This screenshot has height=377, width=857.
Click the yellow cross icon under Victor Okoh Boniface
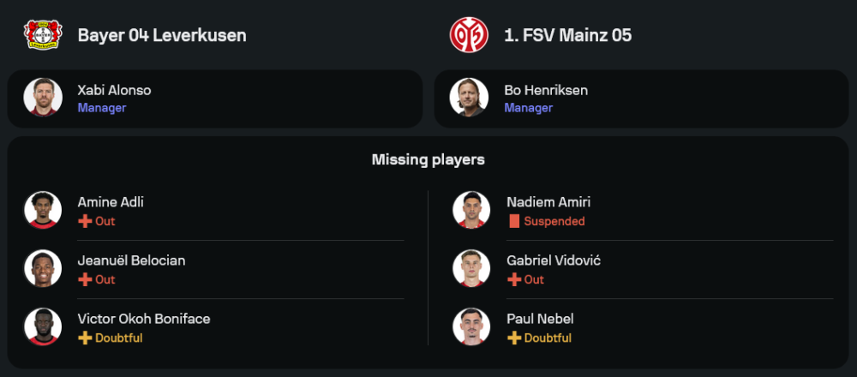tap(85, 338)
